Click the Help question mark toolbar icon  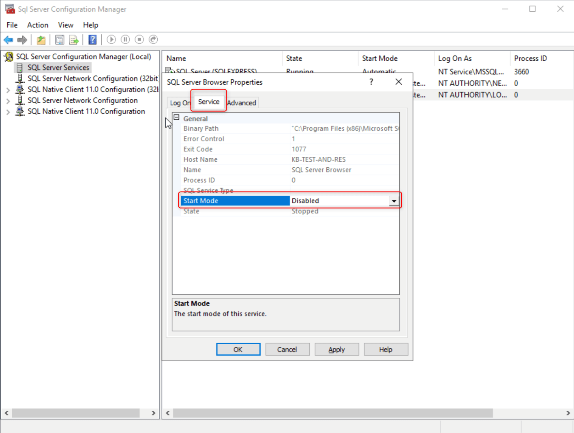click(x=92, y=39)
